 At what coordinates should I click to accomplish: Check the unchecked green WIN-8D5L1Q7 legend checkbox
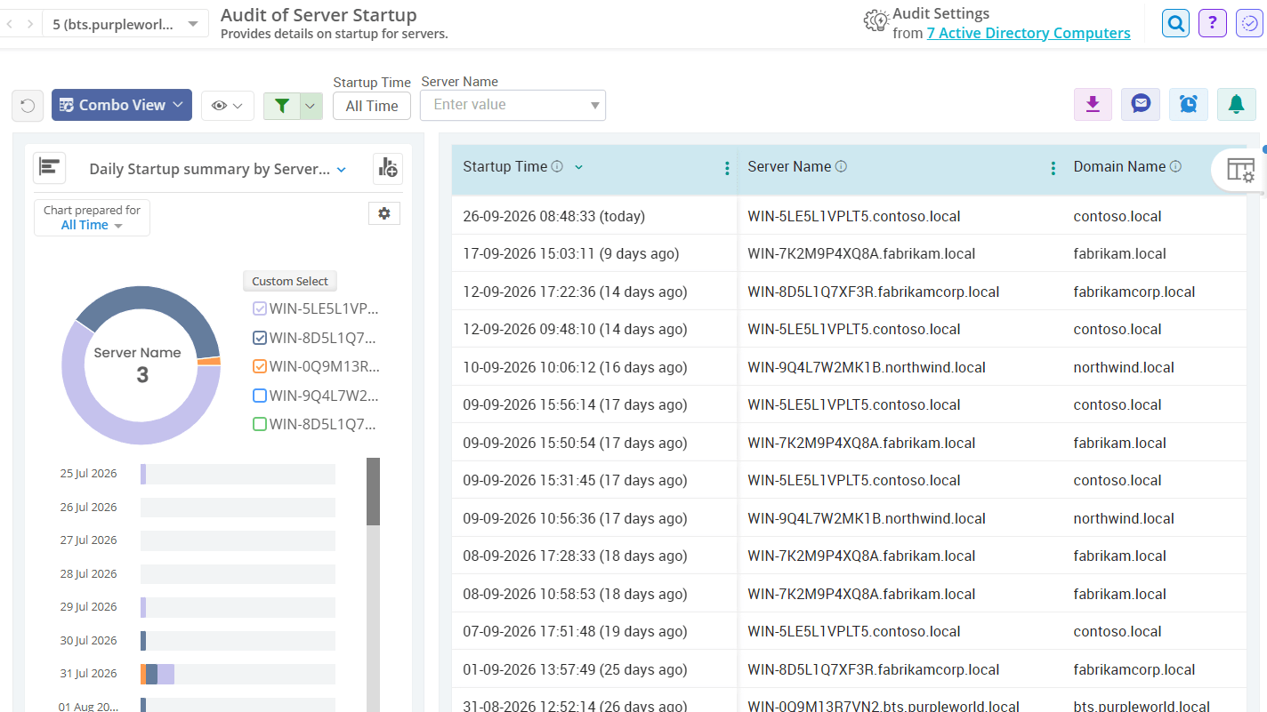coord(260,425)
